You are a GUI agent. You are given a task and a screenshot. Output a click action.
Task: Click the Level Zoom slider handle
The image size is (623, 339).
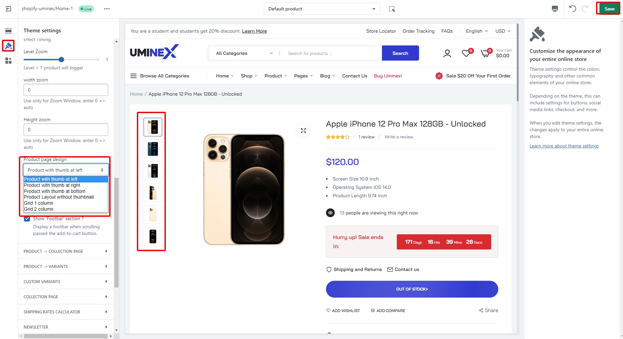pos(61,60)
